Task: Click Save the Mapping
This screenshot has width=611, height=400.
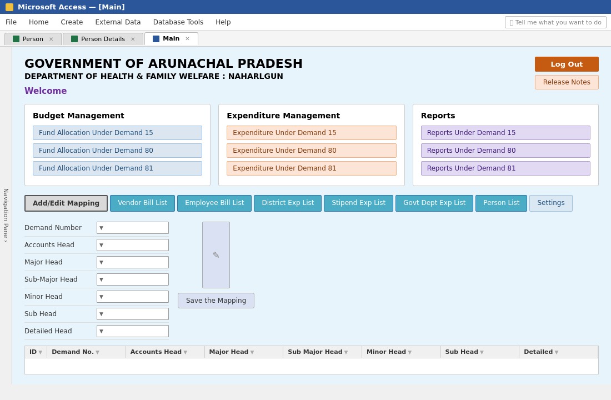Action: tap(216, 301)
